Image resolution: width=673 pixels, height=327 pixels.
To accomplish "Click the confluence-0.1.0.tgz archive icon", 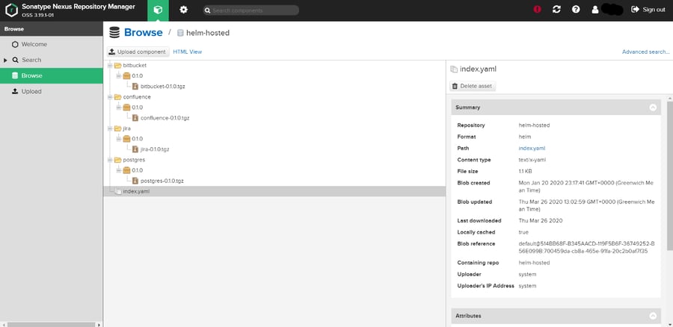I will [135, 118].
